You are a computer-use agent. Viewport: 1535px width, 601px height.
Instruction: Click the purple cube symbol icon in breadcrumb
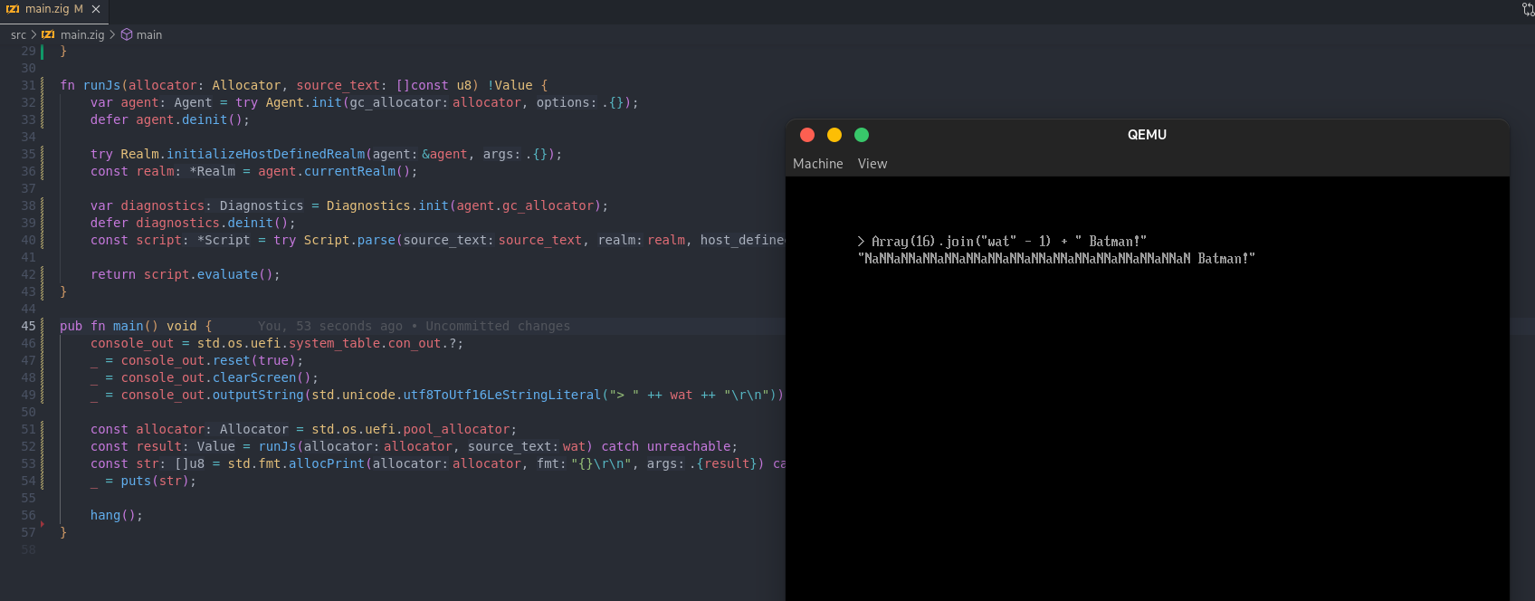pyautogui.click(x=127, y=34)
